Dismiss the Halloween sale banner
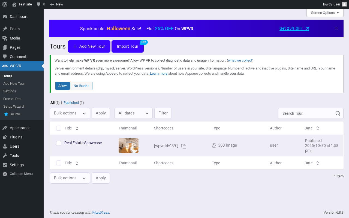The image size is (349, 218). point(336,28)
